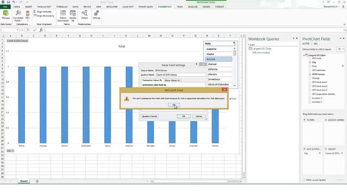Switch to the POWER QUERY ribbon tab
This screenshot has height=195, width=347.
[146, 7]
